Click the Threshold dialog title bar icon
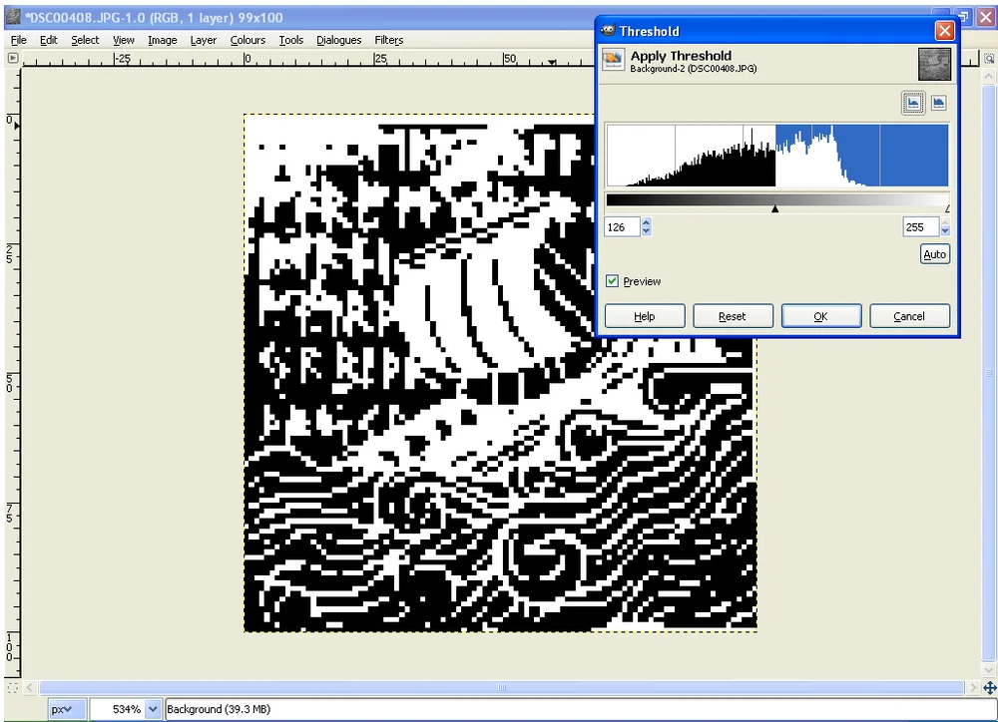 [x=607, y=31]
